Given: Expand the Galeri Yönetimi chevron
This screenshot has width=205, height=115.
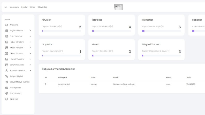Looking at the screenshot, I should point(30,53).
